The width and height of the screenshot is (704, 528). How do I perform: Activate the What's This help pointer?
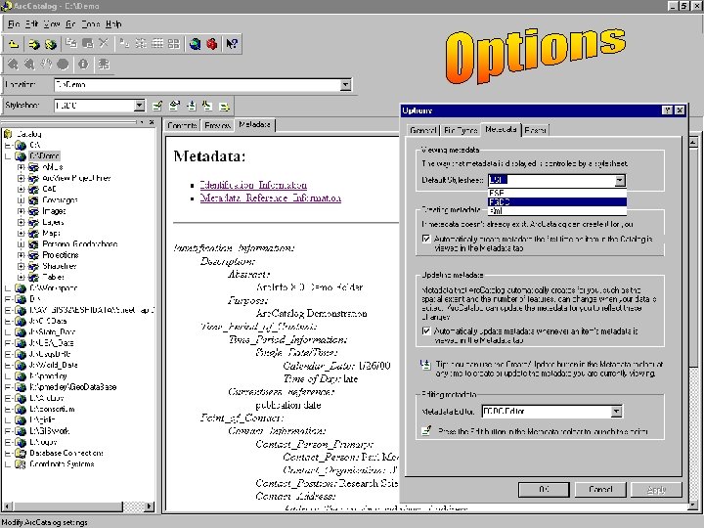[x=232, y=44]
